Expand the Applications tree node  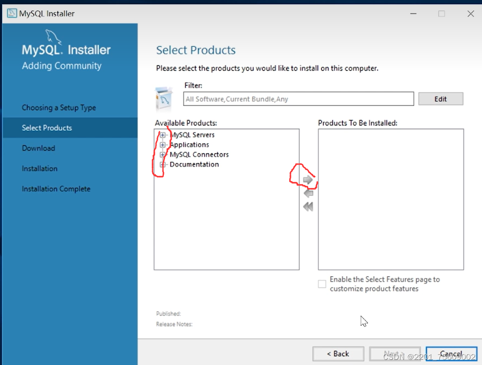click(163, 145)
